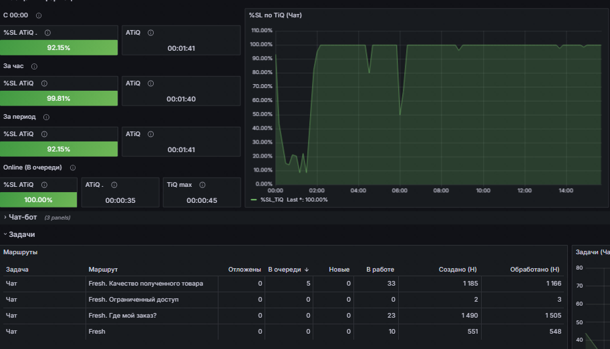610x349 pixels.
Task: Click the "В очереди" value 5
Action: 308,284
